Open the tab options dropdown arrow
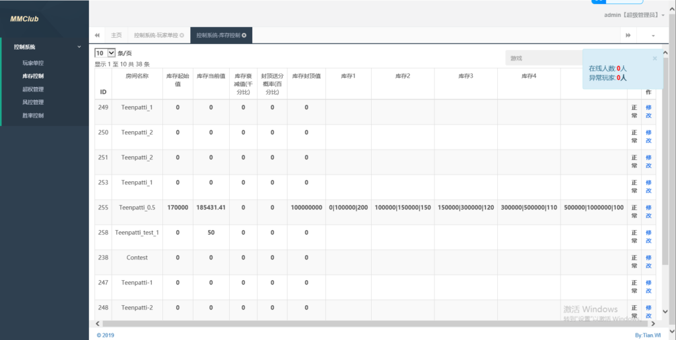 [x=654, y=35]
